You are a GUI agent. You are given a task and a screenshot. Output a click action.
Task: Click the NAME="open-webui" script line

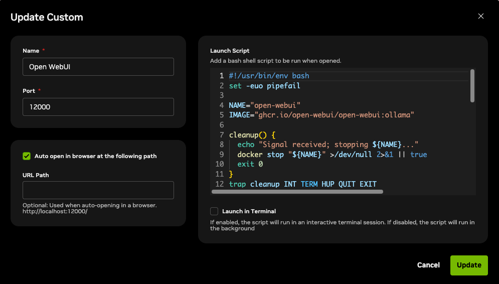(264, 105)
